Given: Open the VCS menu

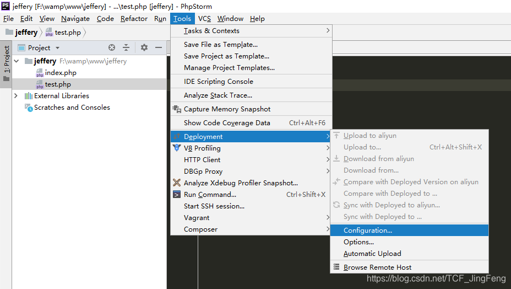Looking at the screenshot, I should pos(204,19).
